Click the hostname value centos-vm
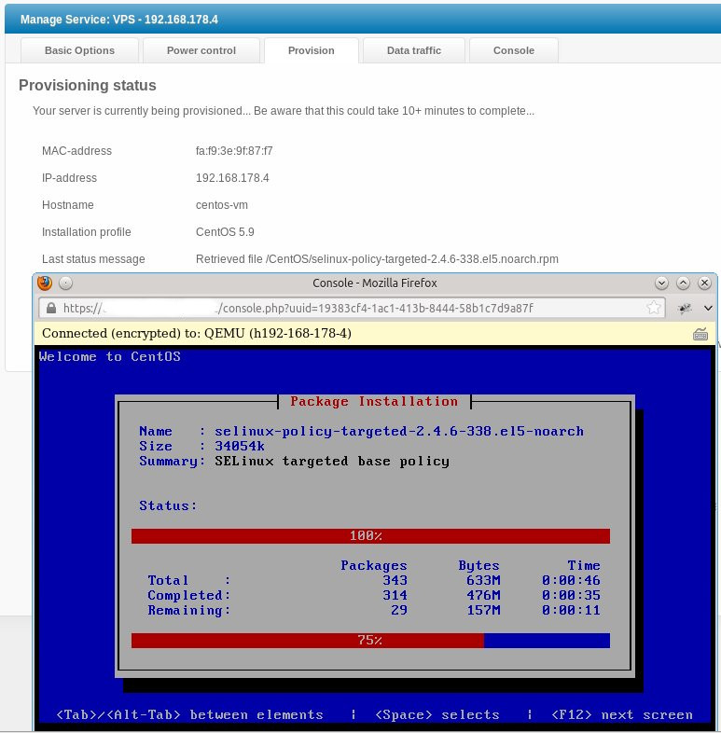 tap(222, 205)
